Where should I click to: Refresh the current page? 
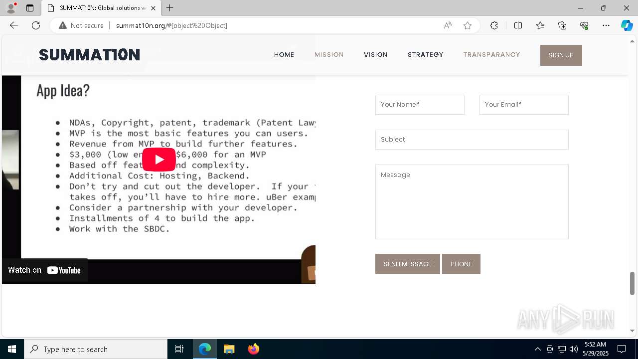point(36,25)
